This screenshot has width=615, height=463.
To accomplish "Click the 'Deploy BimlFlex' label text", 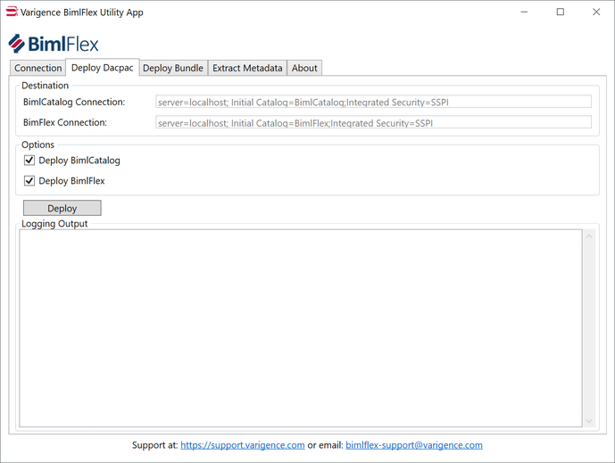I will [x=71, y=181].
